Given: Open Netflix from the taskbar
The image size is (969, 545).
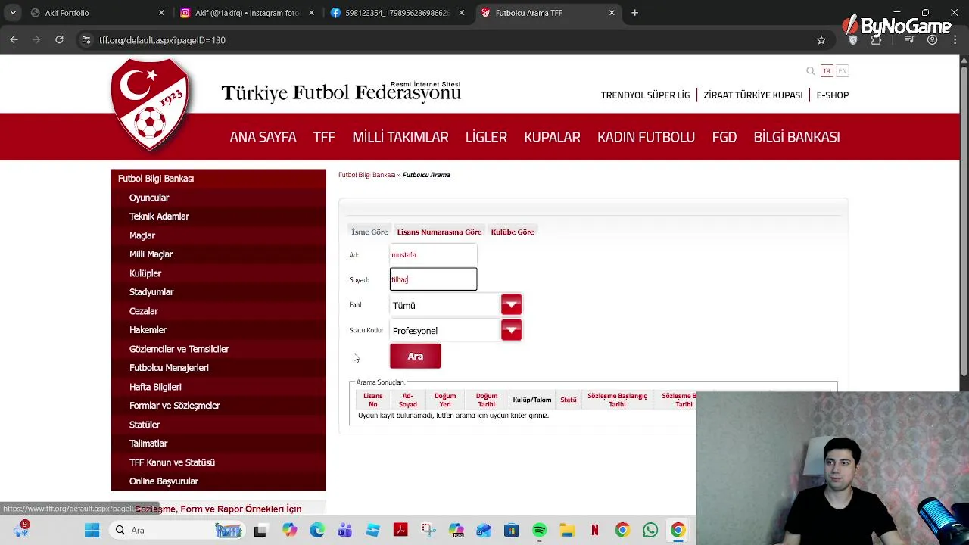Looking at the screenshot, I should pyautogui.click(x=595, y=531).
